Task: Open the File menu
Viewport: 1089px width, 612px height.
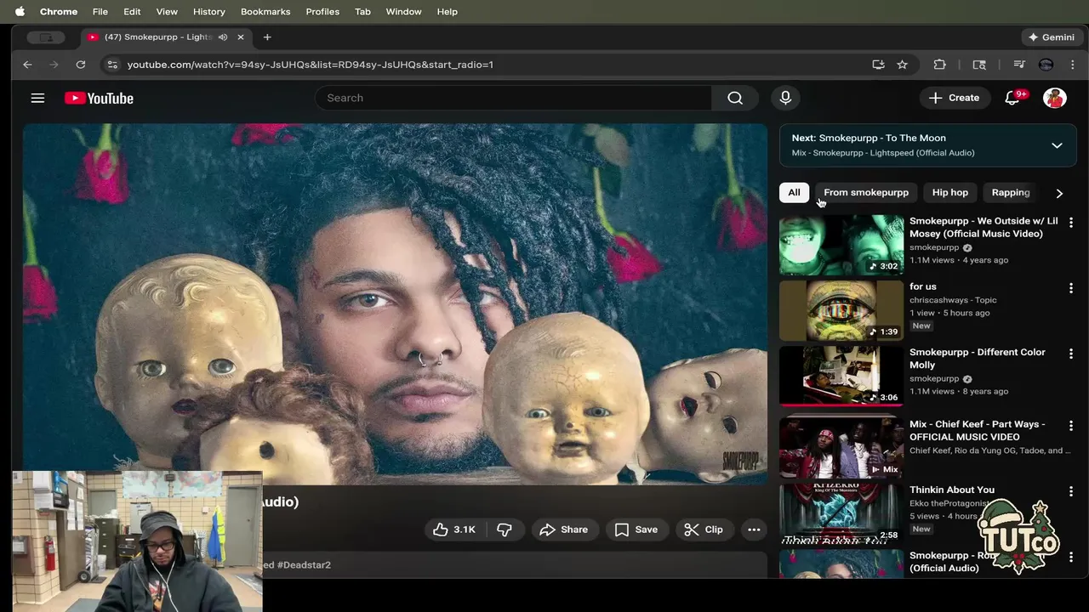Action: coord(100,12)
